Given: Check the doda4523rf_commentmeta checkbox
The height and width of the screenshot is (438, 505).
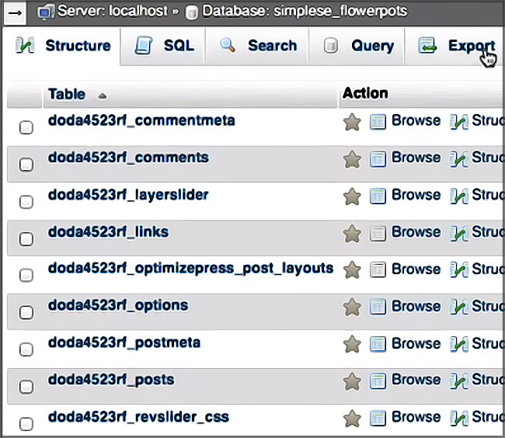Looking at the screenshot, I should [x=26, y=127].
